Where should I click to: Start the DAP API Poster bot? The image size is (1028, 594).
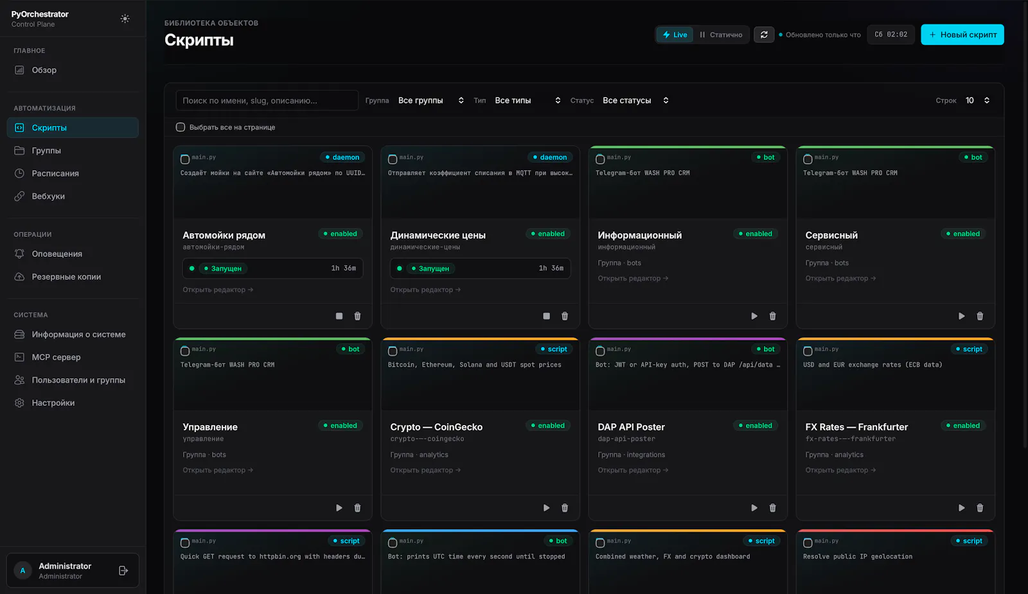(754, 508)
